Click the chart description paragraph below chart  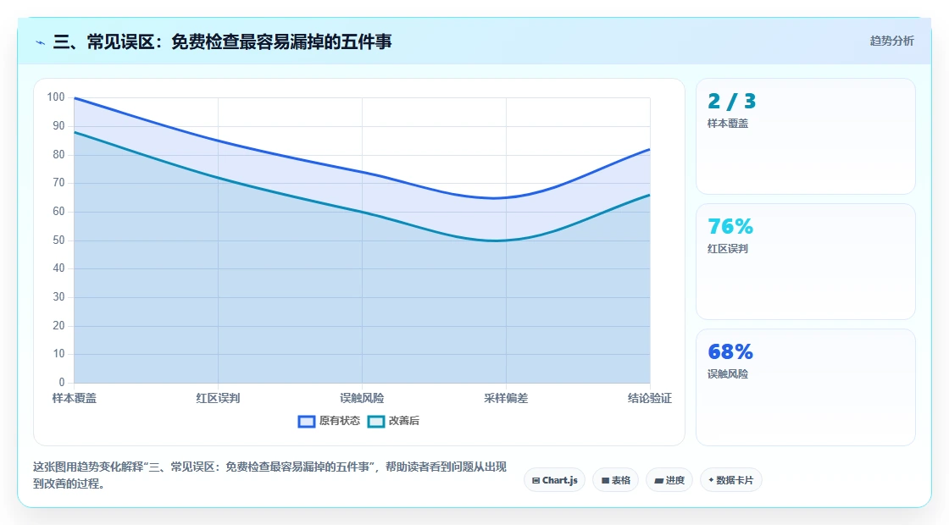(x=270, y=475)
